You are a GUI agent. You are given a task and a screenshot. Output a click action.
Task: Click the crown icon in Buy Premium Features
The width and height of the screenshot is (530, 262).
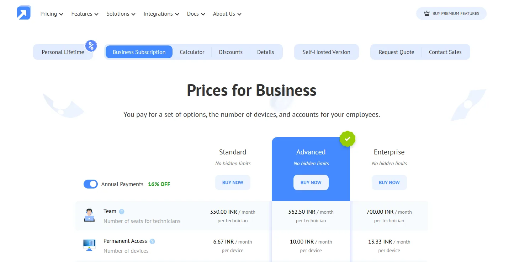coord(427,13)
